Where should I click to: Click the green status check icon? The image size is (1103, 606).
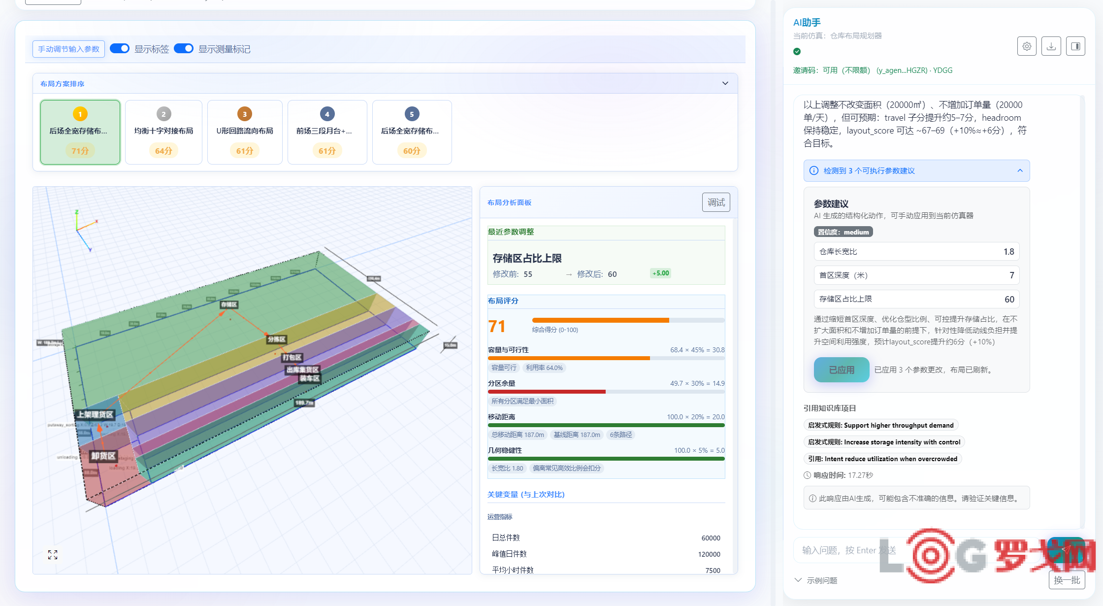point(797,51)
